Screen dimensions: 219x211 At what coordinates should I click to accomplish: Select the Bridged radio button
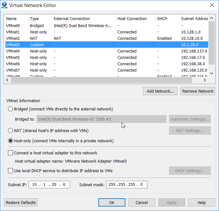coord(11,109)
